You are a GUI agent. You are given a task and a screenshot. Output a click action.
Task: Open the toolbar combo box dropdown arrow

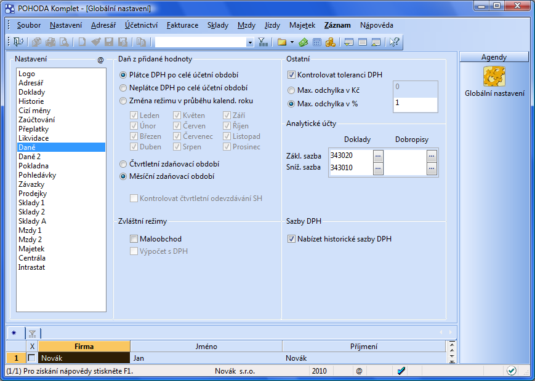point(250,42)
